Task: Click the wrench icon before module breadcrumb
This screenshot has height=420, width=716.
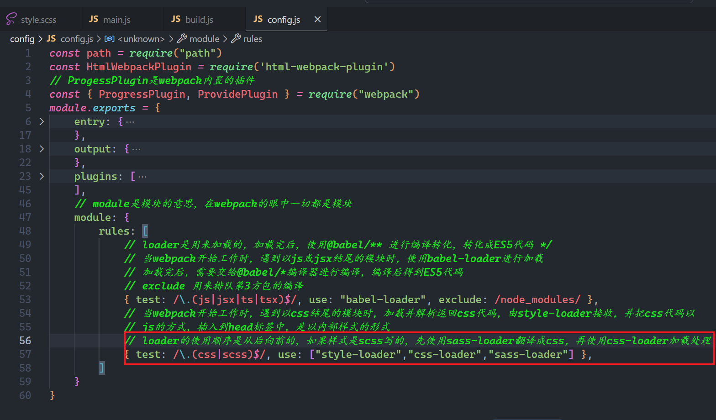Action: (x=182, y=39)
